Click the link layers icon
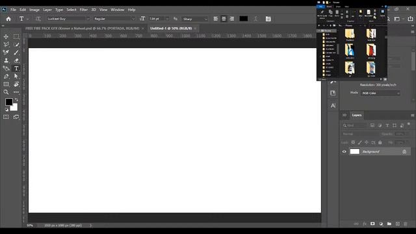416x234 pixels. (356, 224)
